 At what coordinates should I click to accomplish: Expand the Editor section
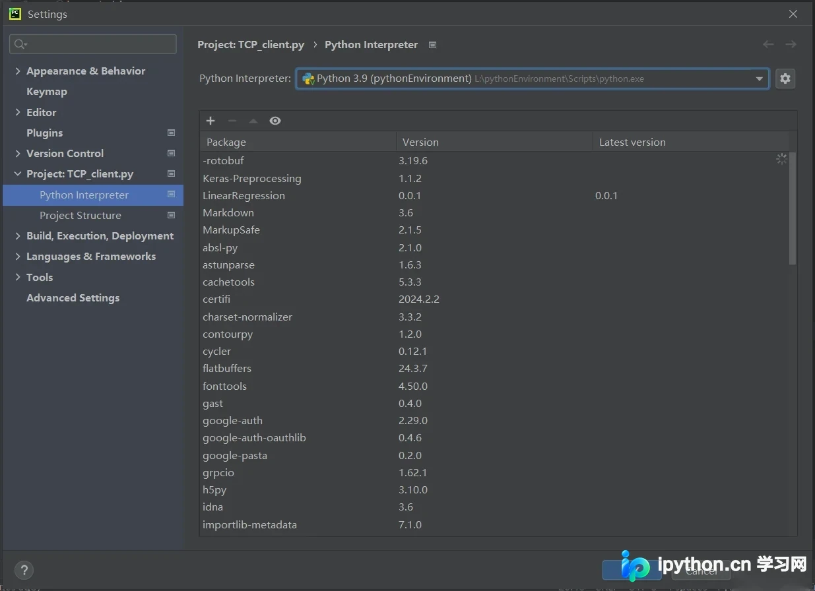18,112
